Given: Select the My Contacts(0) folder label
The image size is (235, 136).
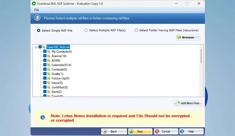Looking at the screenshot, I should [62, 51].
